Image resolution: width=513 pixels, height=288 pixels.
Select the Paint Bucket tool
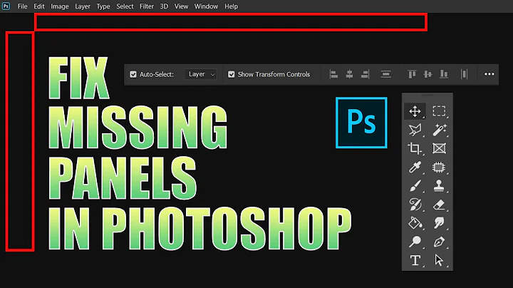point(415,223)
